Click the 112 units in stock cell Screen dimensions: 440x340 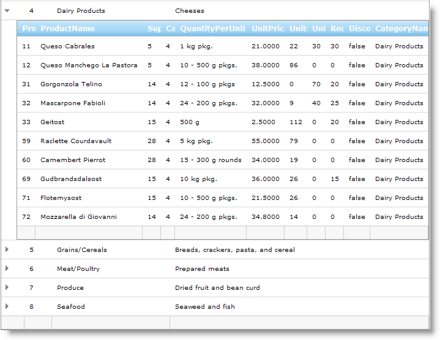[x=296, y=122]
